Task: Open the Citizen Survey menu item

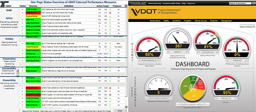Action: tap(201, 21)
